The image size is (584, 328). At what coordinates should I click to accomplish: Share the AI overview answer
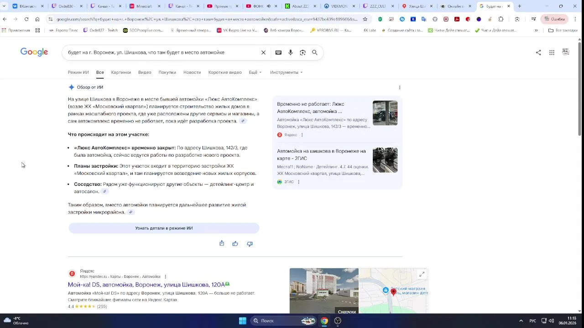pyautogui.click(x=222, y=243)
